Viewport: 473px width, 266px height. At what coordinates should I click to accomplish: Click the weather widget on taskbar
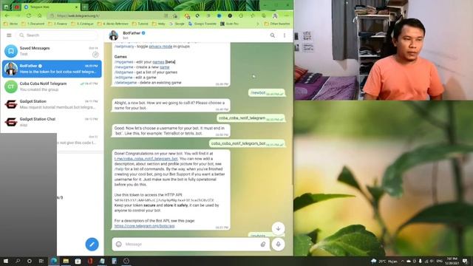point(384,261)
